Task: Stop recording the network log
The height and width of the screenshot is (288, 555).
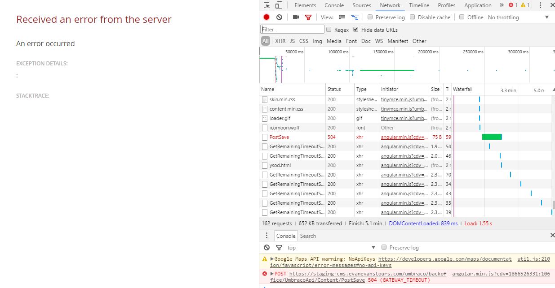Action: 266,17
